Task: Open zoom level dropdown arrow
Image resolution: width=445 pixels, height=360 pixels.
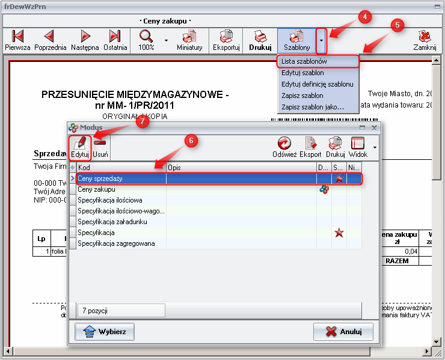Action: [166, 41]
